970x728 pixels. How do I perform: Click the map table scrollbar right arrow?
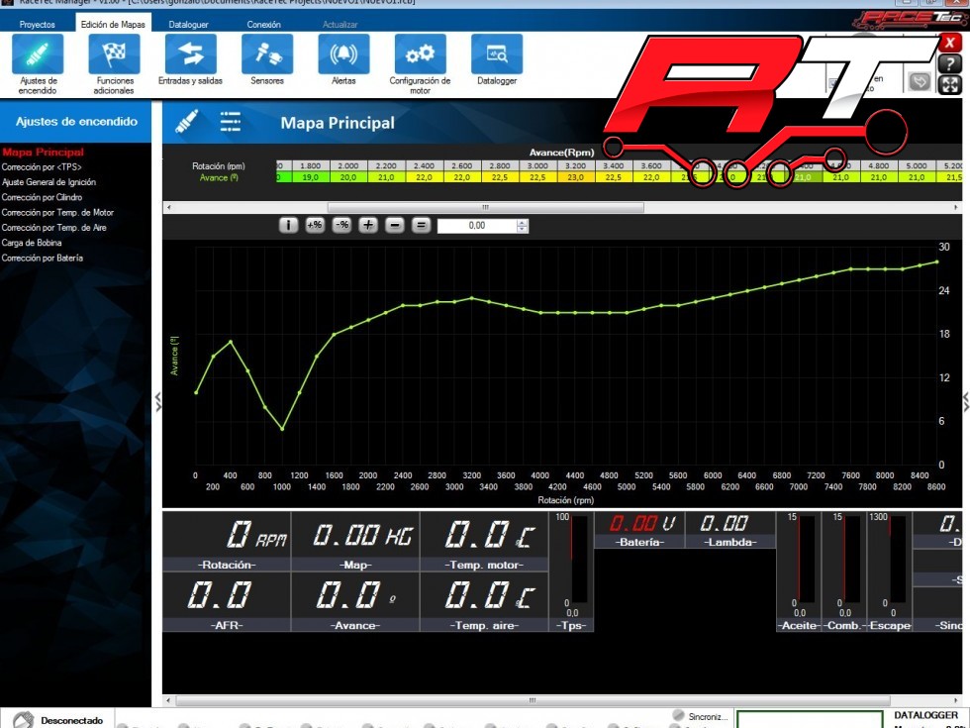click(x=956, y=207)
